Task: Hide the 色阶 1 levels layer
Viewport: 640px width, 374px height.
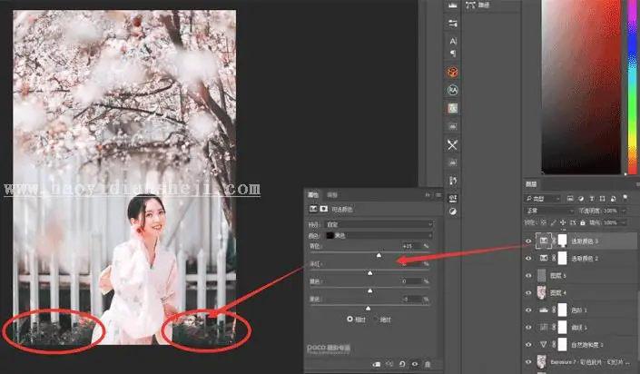Action: click(x=528, y=310)
